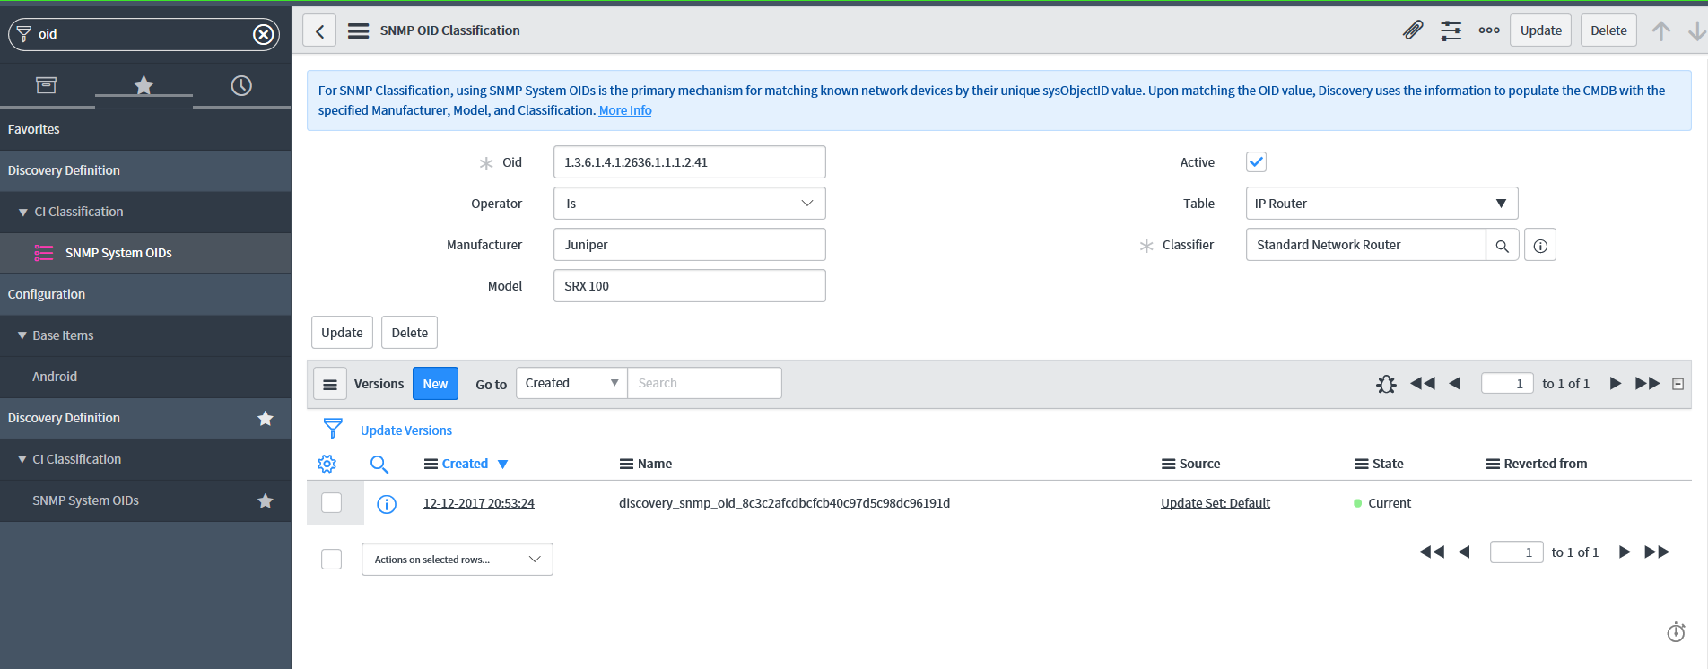Open the list filter funnel icon
This screenshot has width=1708, height=669.
333,429
